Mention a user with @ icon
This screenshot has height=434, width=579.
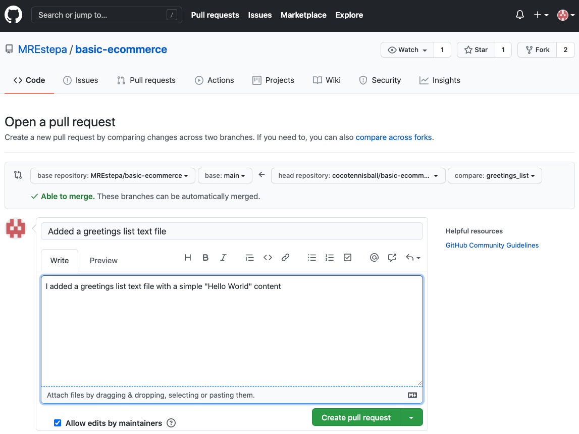tap(374, 258)
